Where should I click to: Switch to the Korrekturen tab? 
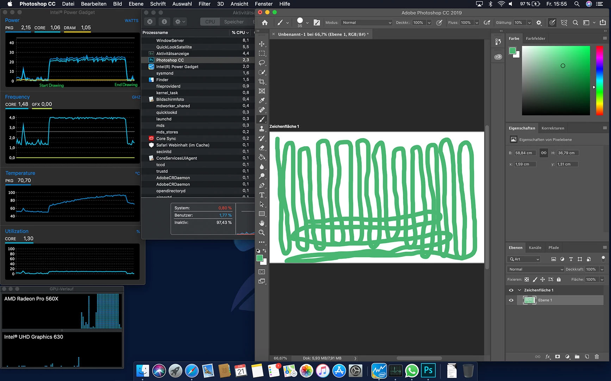tap(553, 128)
